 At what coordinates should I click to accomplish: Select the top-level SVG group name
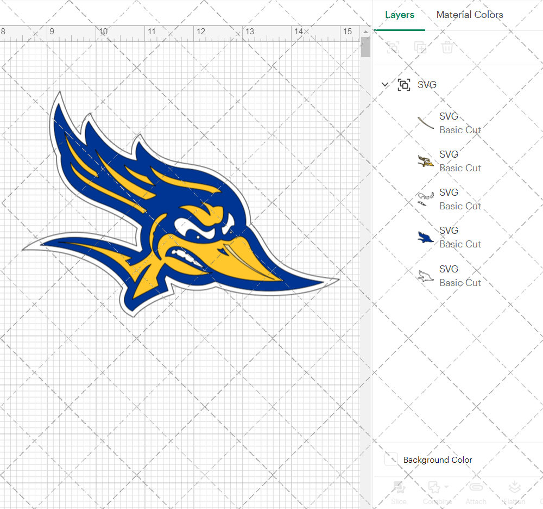(x=427, y=85)
